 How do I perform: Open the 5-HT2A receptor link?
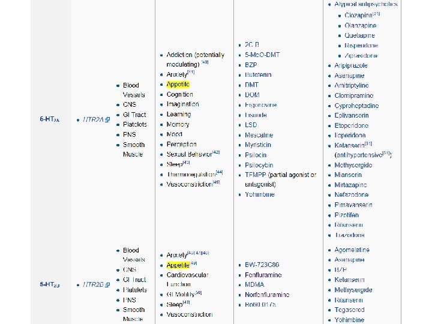coord(50,119)
